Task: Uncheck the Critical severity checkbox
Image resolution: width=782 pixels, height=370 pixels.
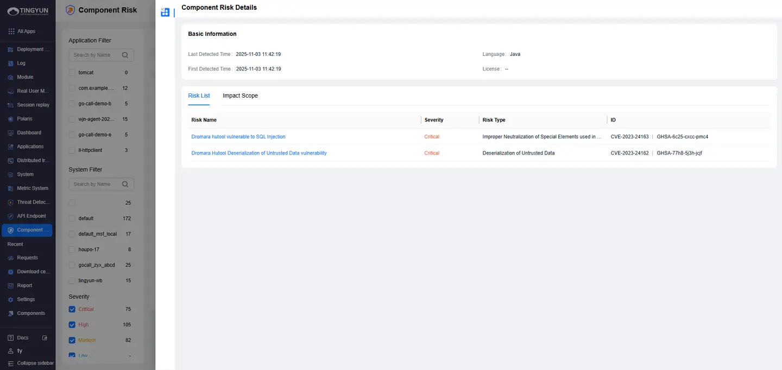Action: (x=72, y=309)
